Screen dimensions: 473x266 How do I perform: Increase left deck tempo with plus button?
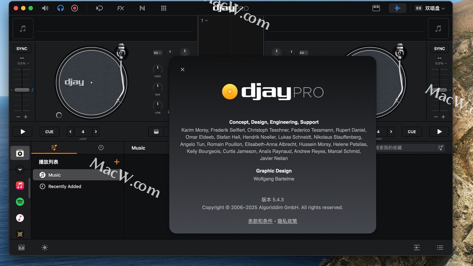[26, 117]
